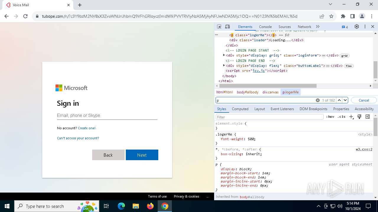378x212 pixels.
Task: Switch to the Console tab
Action: click(265, 27)
